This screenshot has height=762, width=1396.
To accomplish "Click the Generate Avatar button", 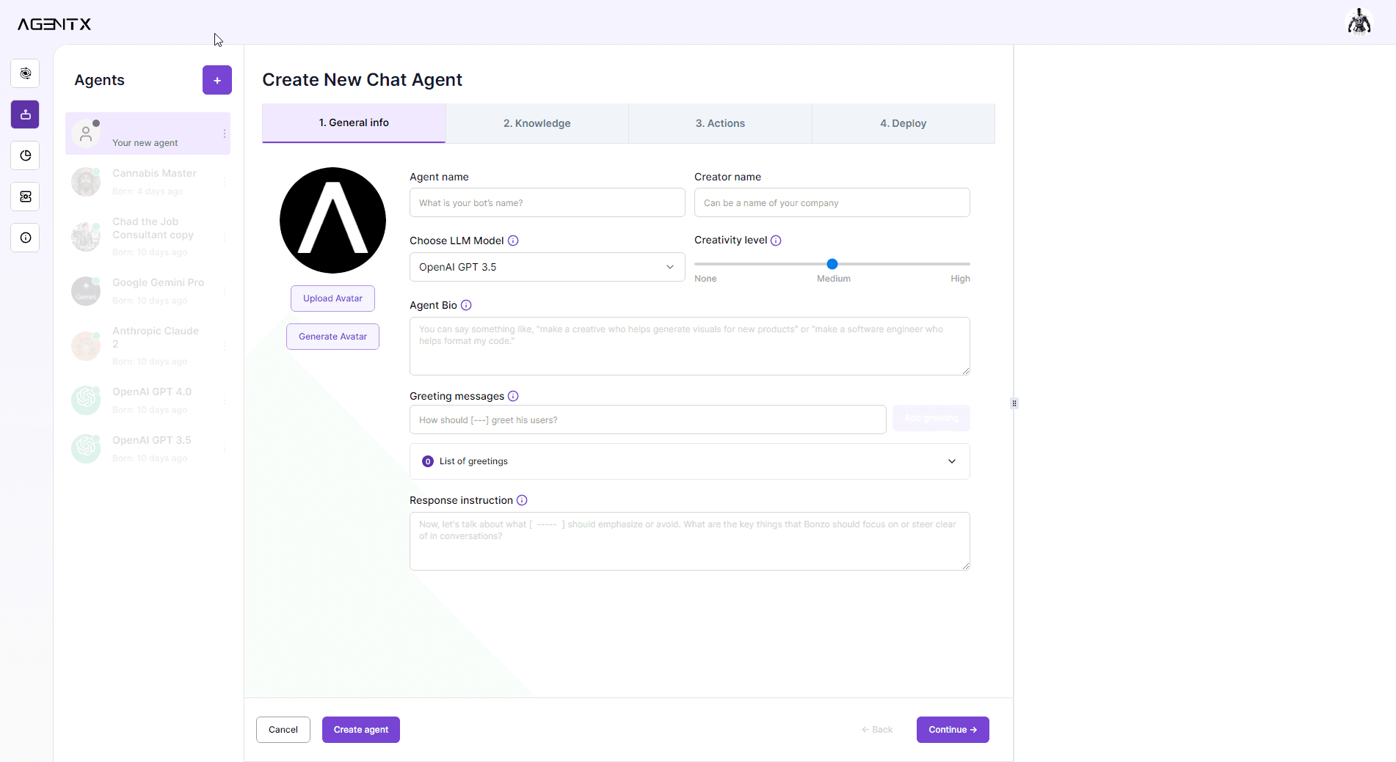I will 332,337.
